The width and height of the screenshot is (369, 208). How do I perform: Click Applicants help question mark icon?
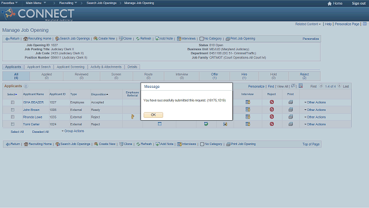[x=26, y=86]
